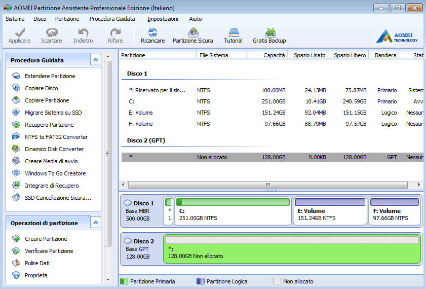Click the horizontal scrollbar right arrow

[419, 185]
